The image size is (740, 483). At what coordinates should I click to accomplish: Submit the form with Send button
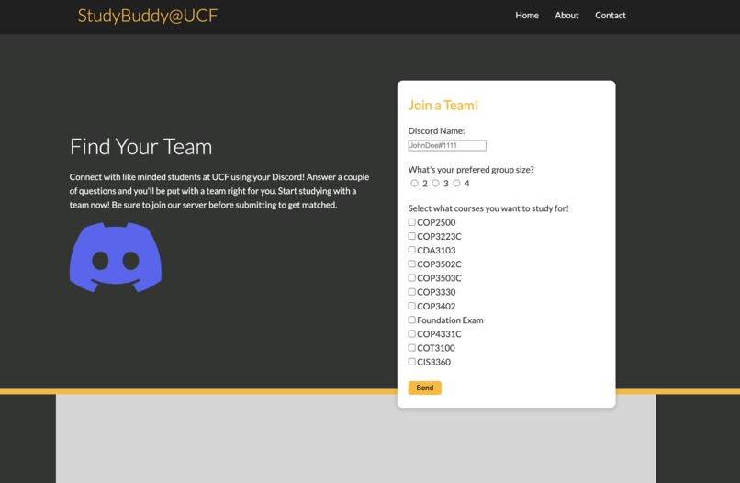pos(425,388)
